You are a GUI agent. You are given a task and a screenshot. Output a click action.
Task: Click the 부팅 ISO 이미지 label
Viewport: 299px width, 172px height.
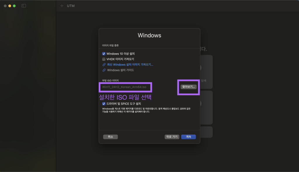tap(110, 81)
